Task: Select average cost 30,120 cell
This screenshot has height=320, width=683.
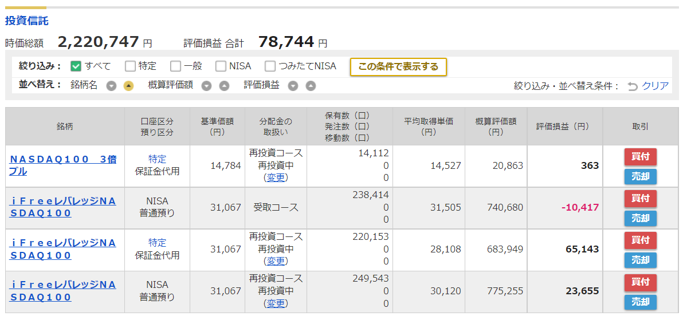Action: point(446,291)
